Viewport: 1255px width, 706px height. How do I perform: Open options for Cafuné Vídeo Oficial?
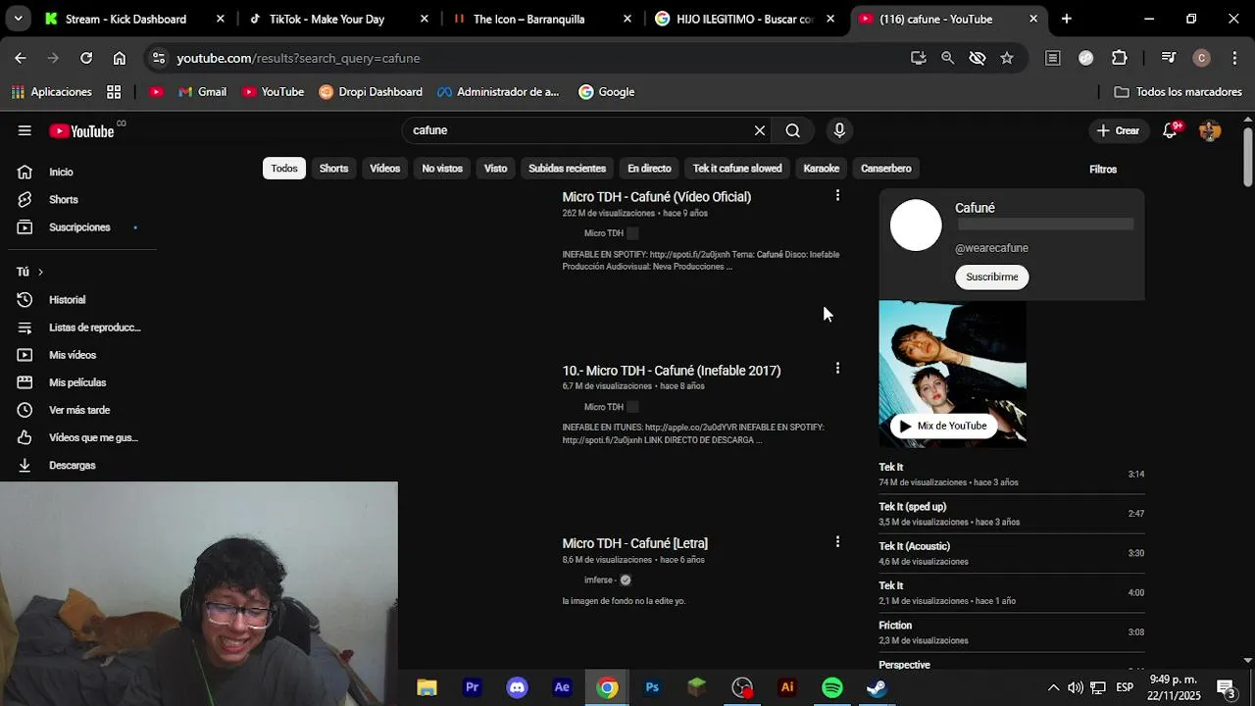click(x=837, y=196)
